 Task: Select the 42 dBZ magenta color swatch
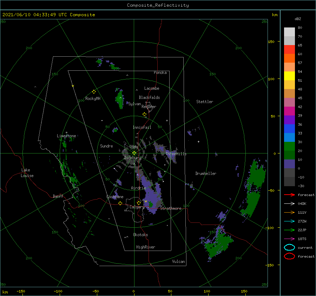click(x=289, y=111)
